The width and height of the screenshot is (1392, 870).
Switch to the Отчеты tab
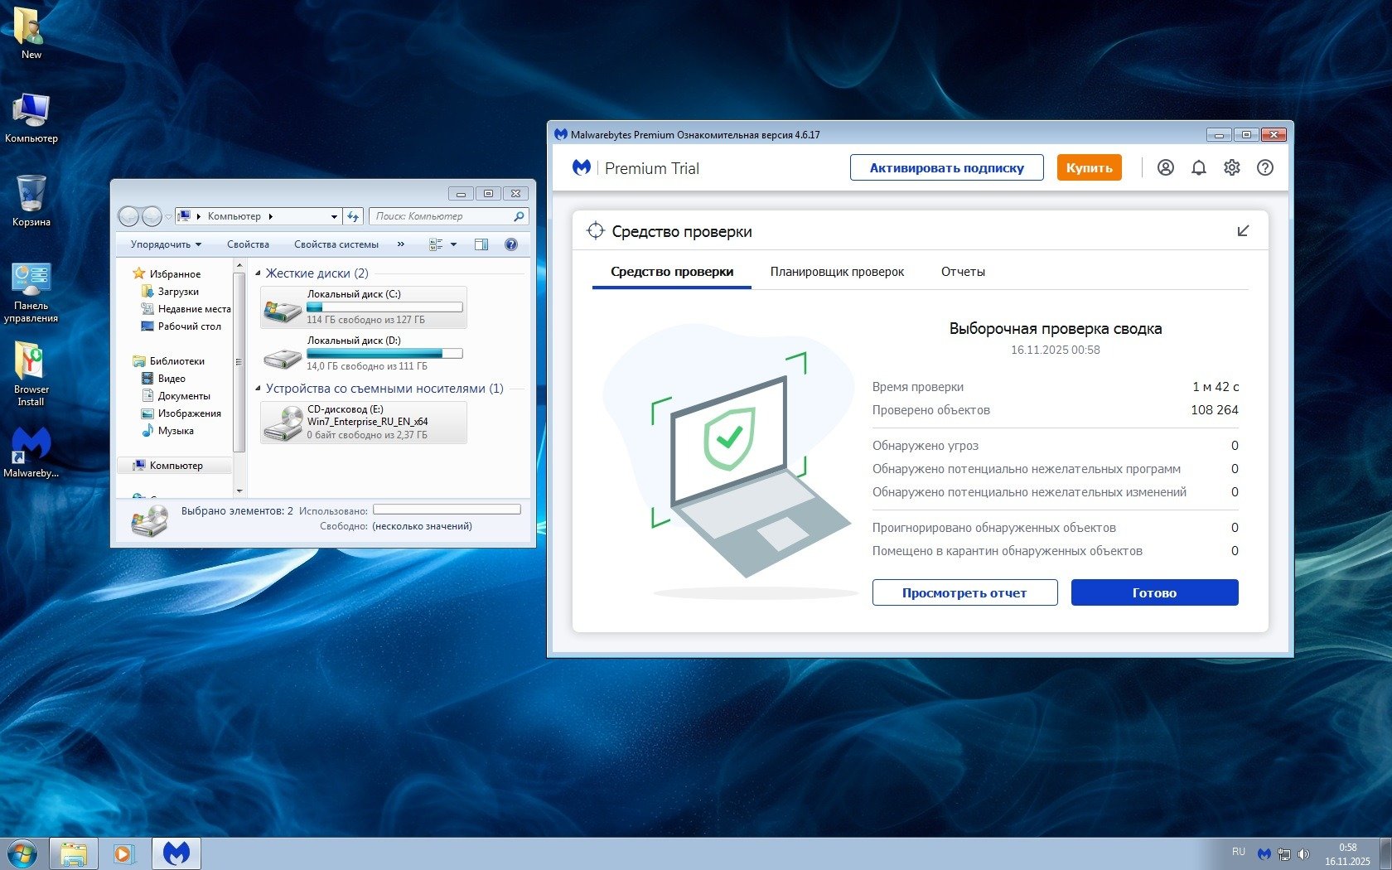click(963, 272)
